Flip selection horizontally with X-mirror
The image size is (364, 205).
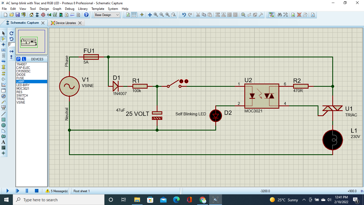pos(11,51)
